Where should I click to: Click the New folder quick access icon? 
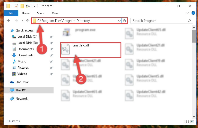(x=22, y=6)
